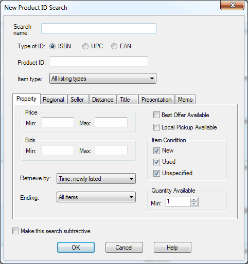Toggle Make this search subtractive
The width and height of the screenshot is (248, 264).
[15, 231]
